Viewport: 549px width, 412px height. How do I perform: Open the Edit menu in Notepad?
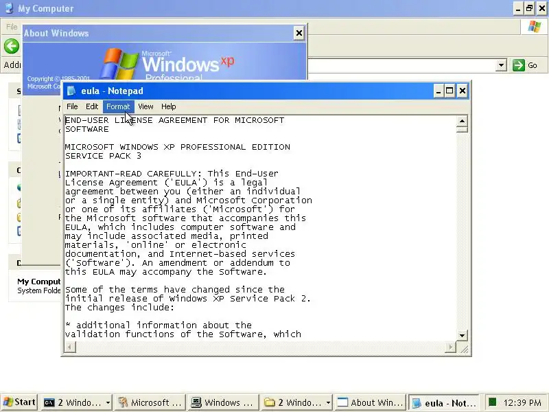click(92, 106)
